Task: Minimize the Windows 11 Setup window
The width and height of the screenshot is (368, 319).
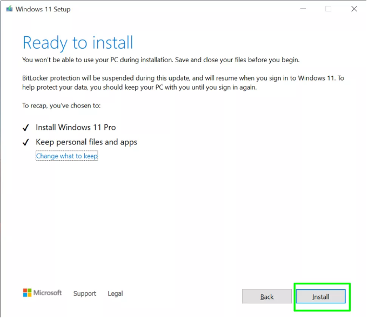Action: tap(304, 9)
